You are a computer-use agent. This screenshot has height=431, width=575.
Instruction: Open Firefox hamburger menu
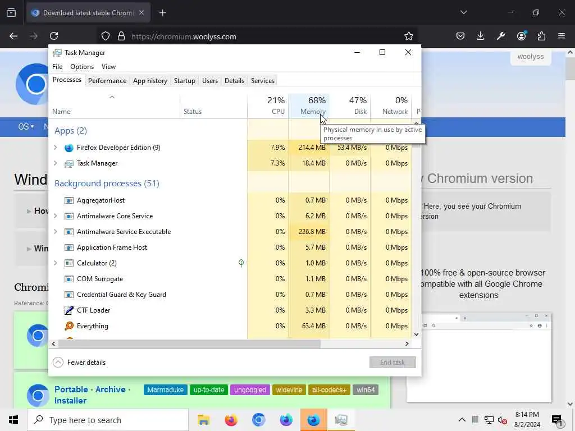[x=562, y=36]
